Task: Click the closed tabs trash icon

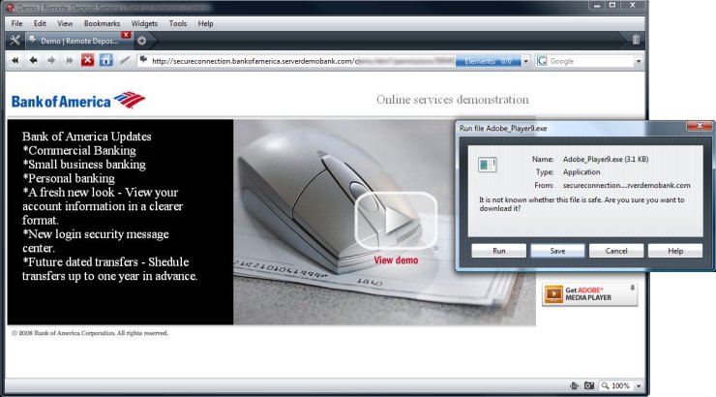Action: [636, 41]
